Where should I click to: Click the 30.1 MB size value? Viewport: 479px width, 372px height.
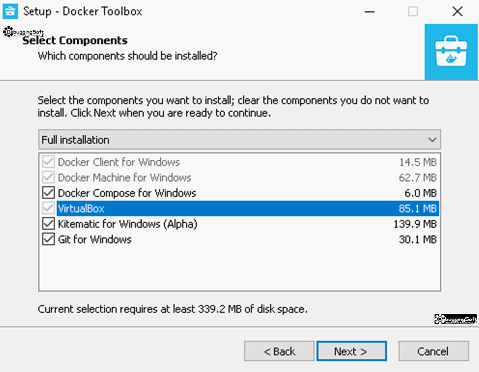tap(418, 239)
